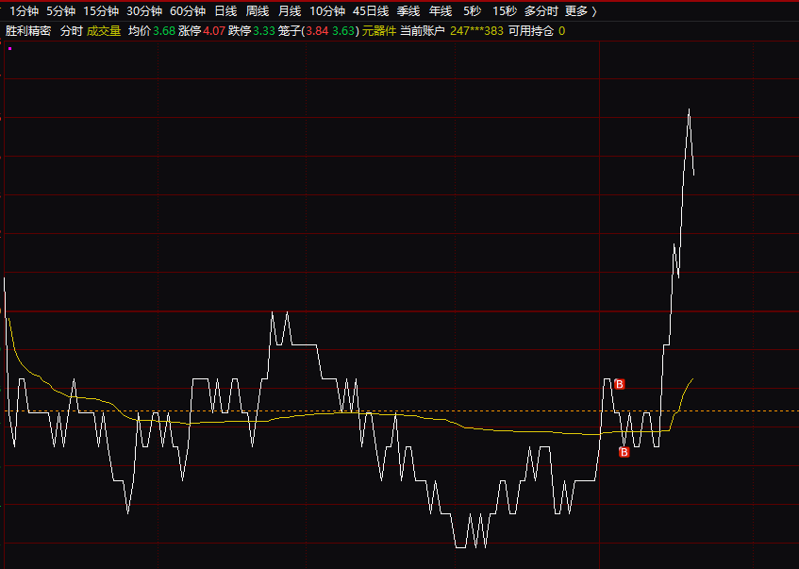The image size is (799, 569).
Task: Click the upper B buy marker
Action: pyautogui.click(x=619, y=384)
